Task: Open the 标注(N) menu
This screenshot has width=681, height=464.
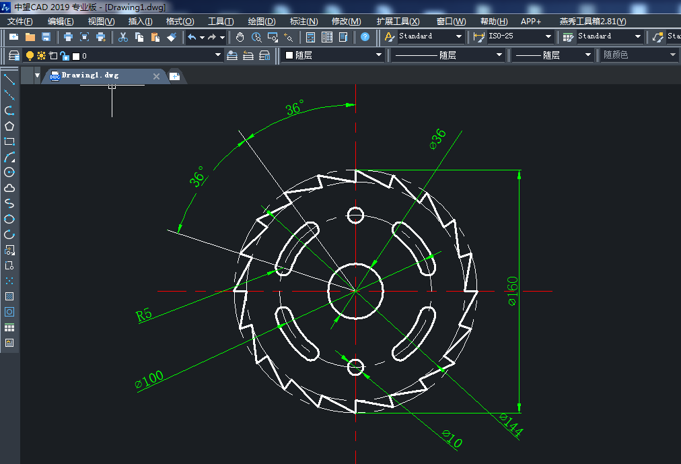Action: pos(303,22)
